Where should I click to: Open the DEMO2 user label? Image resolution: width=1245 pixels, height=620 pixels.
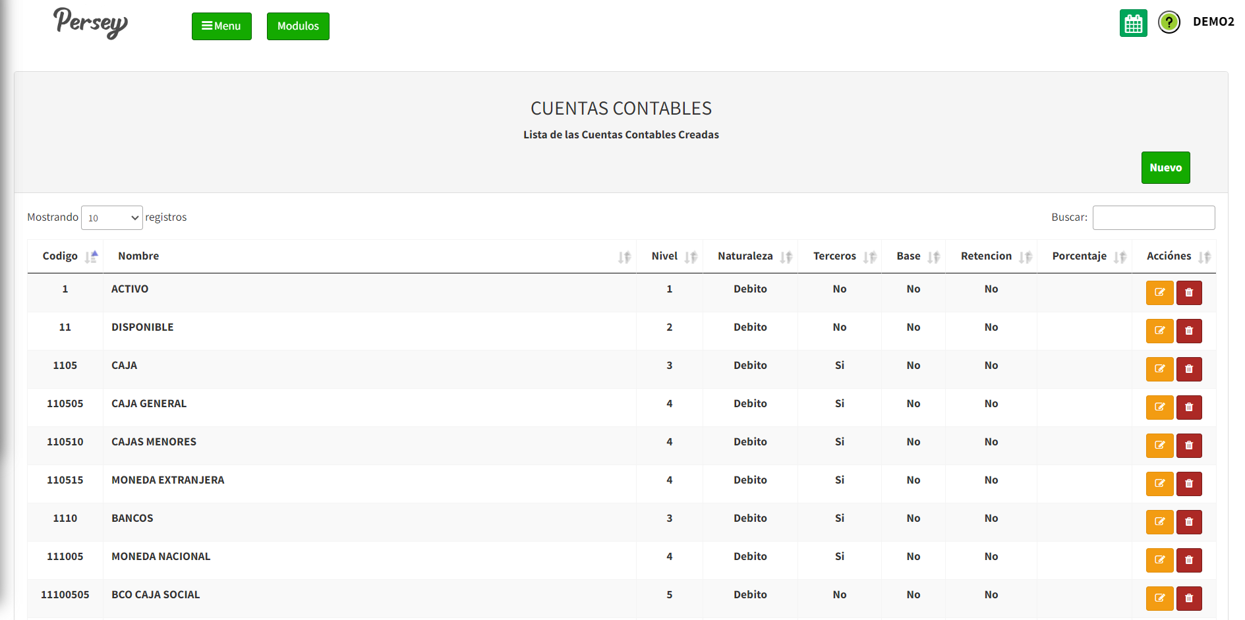pos(1213,22)
